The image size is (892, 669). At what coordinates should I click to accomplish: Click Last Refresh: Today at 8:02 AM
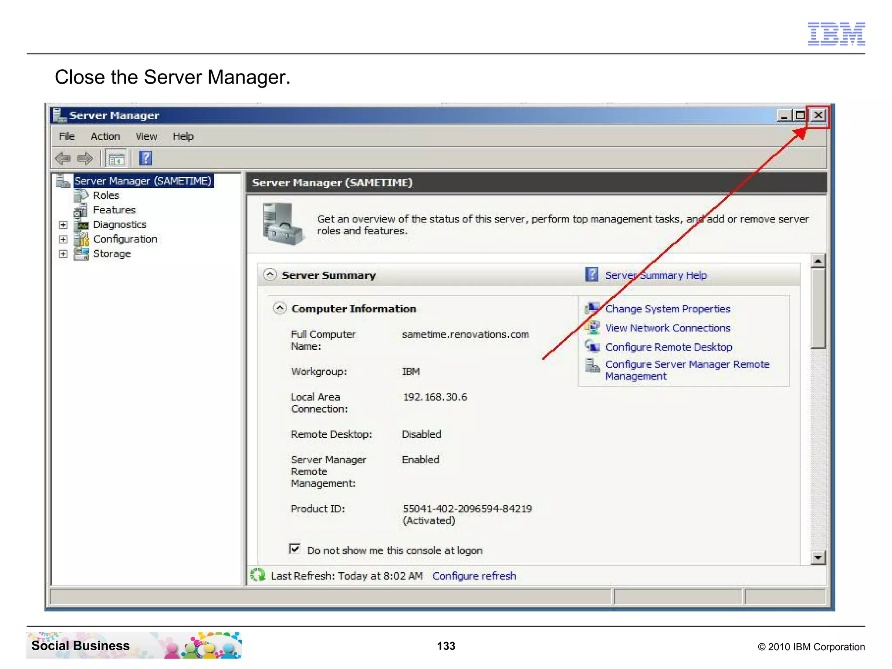tap(347, 576)
